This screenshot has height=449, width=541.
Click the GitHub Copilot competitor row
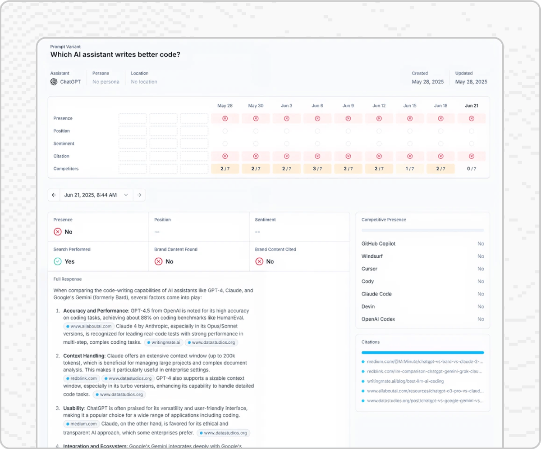(x=423, y=243)
